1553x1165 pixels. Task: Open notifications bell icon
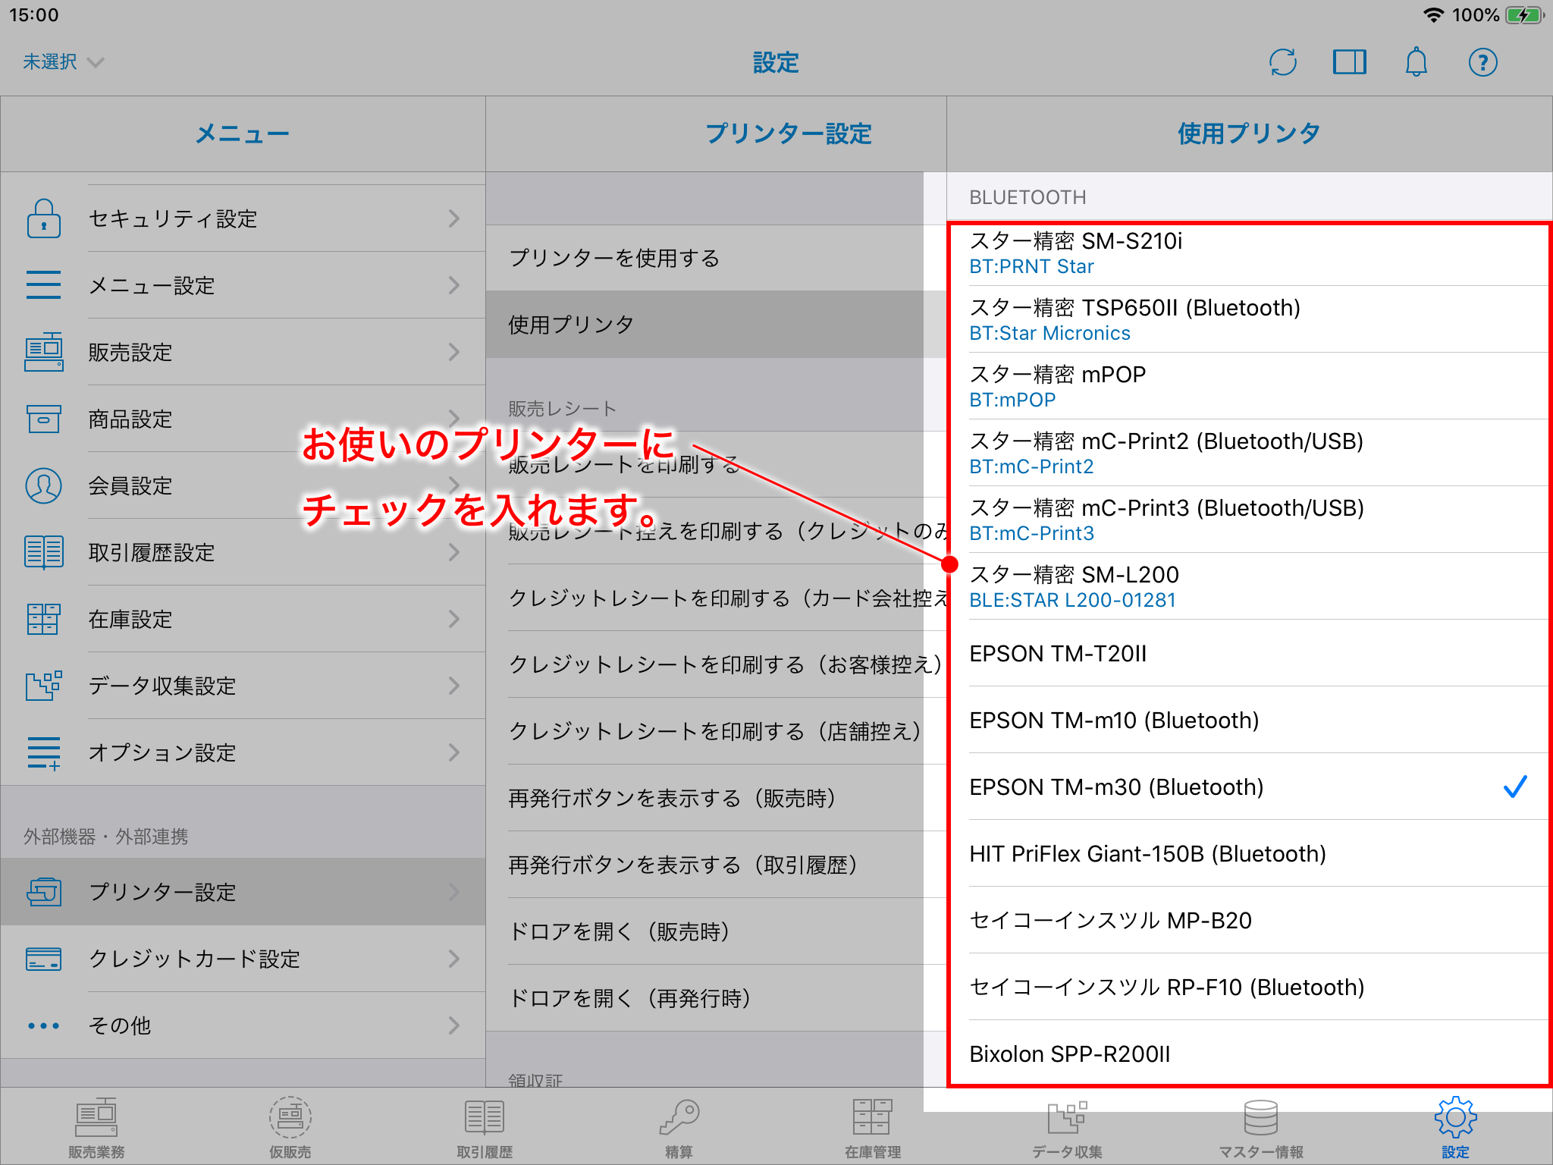point(1416,62)
